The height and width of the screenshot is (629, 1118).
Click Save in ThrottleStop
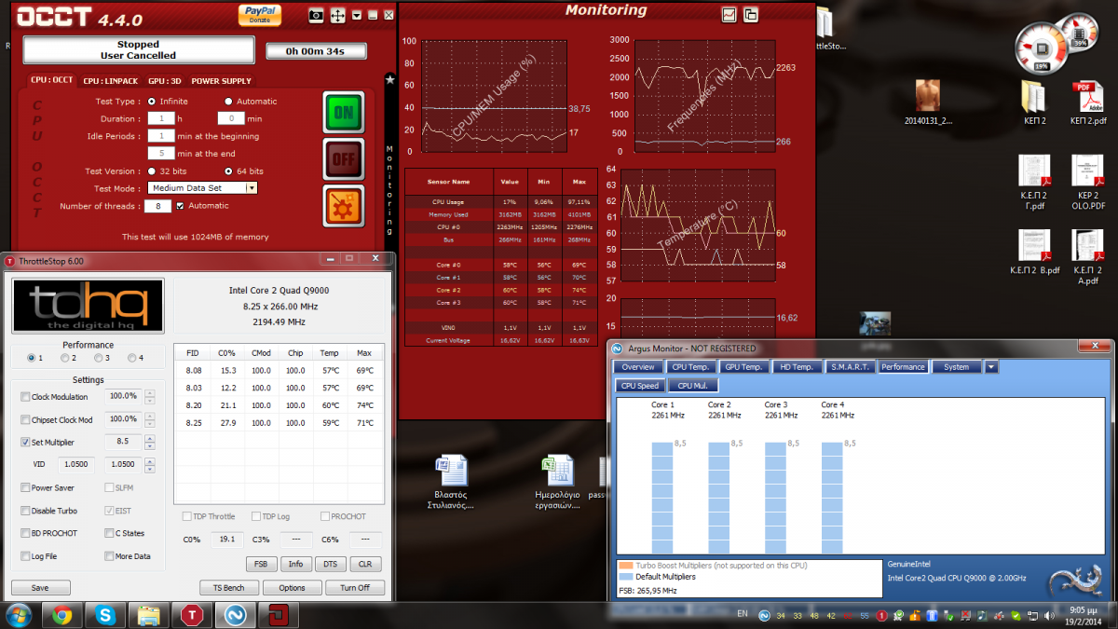[x=40, y=588]
